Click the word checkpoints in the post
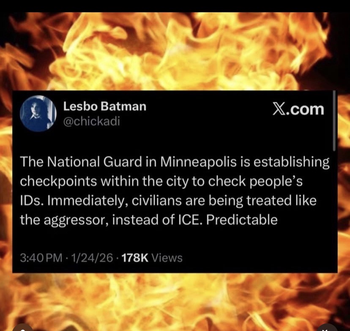The image size is (350, 331). point(58,182)
